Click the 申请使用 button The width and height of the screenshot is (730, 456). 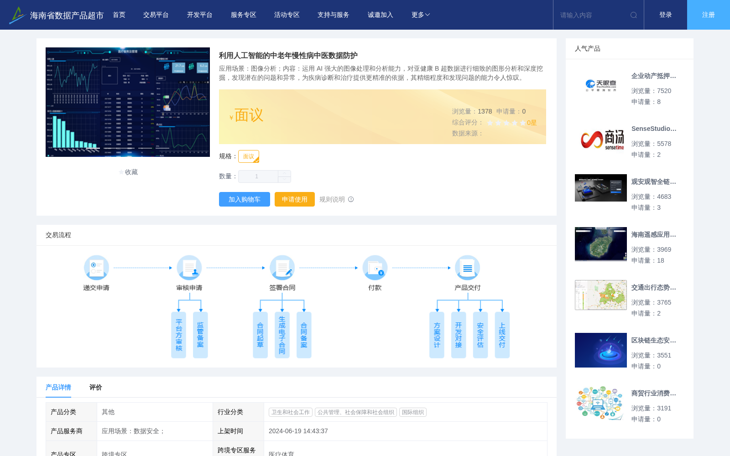click(x=295, y=199)
